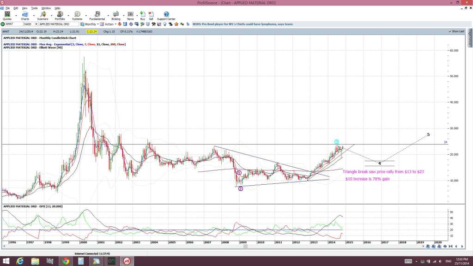Click the highlighted close value C:23.24
Screen dimensions: 473x266
(92, 31)
